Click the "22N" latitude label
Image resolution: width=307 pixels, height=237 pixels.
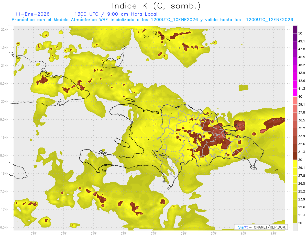(x=4, y=29)
